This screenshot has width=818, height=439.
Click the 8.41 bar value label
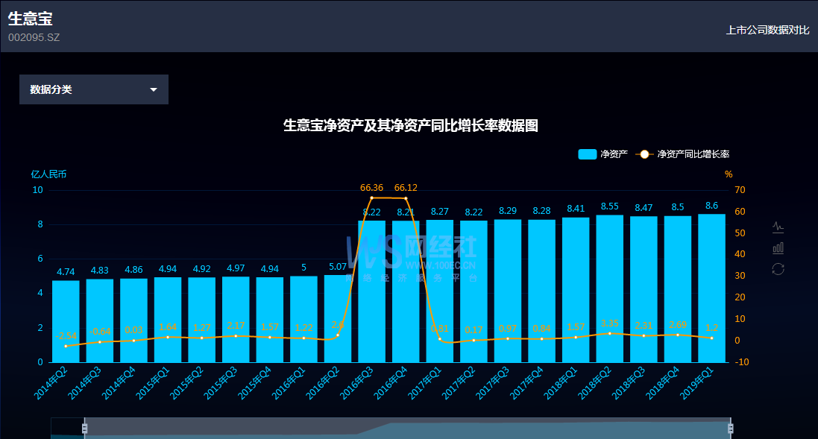click(x=576, y=209)
